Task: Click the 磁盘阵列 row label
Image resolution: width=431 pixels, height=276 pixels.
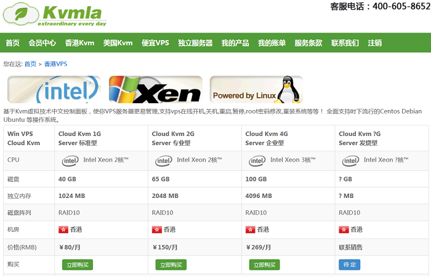Action: coord(19,213)
